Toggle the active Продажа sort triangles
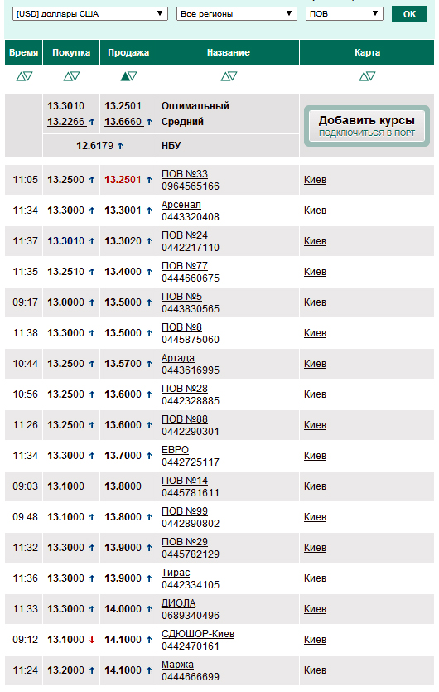The height and width of the screenshot is (692, 439). (x=128, y=76)
